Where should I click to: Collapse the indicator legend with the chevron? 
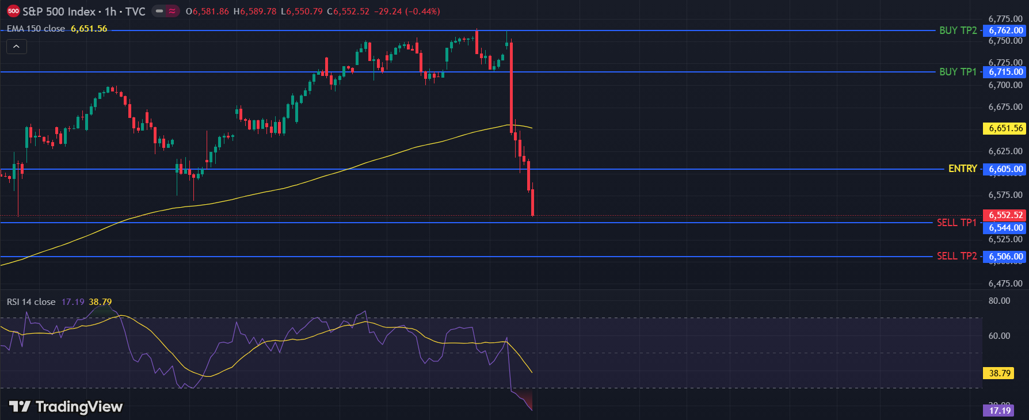(x=17, y=47)
